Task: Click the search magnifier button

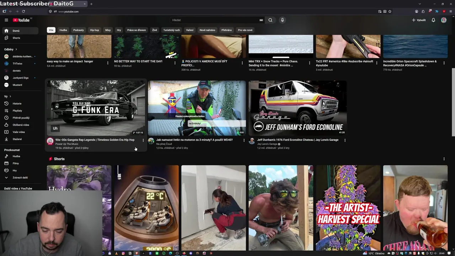Action: (x=270, y=20)
